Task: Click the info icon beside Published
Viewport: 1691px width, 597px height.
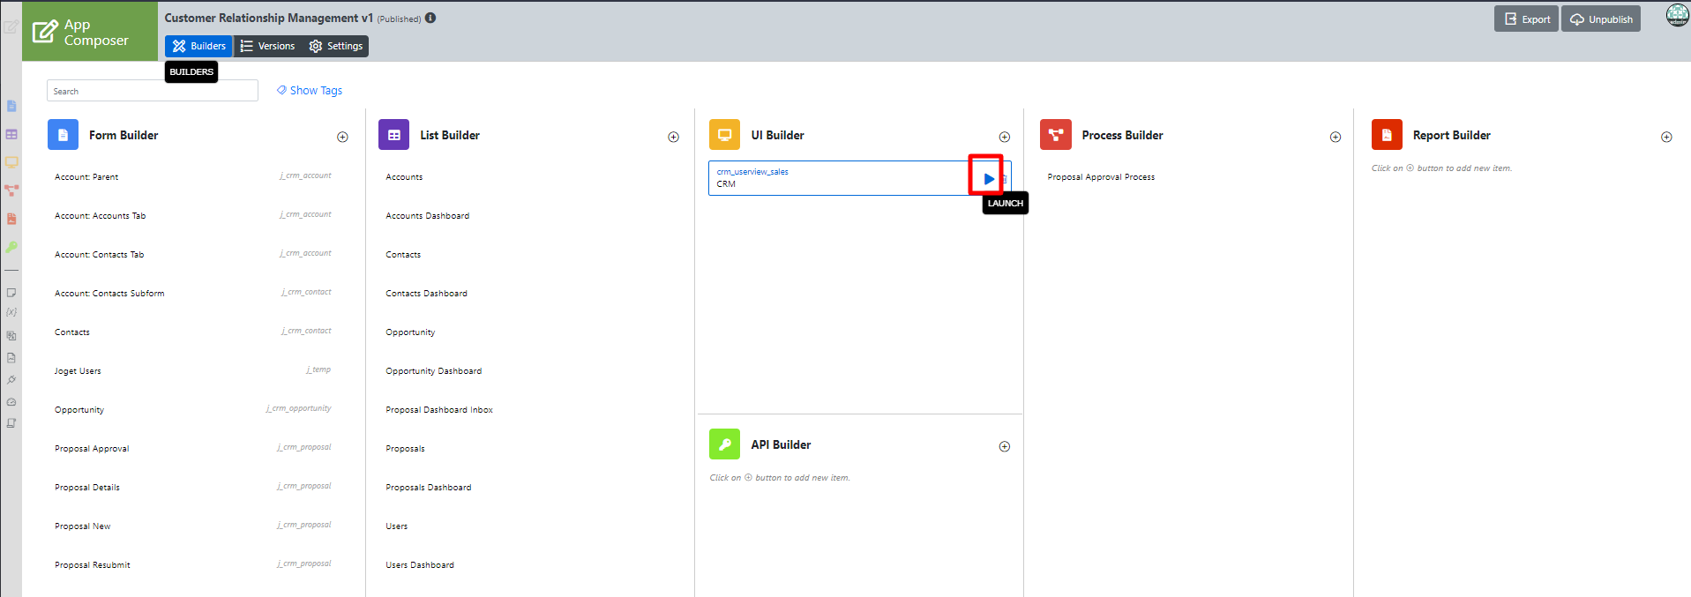Action: pos(430,18)
